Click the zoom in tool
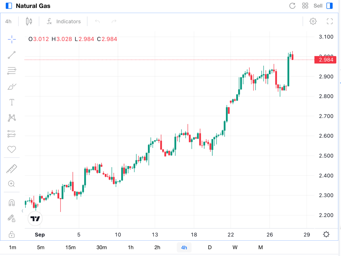 point(12,184)
